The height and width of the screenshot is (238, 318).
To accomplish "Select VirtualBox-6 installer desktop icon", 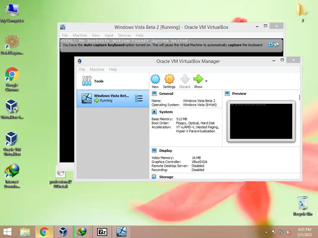I will pos(12,109).
